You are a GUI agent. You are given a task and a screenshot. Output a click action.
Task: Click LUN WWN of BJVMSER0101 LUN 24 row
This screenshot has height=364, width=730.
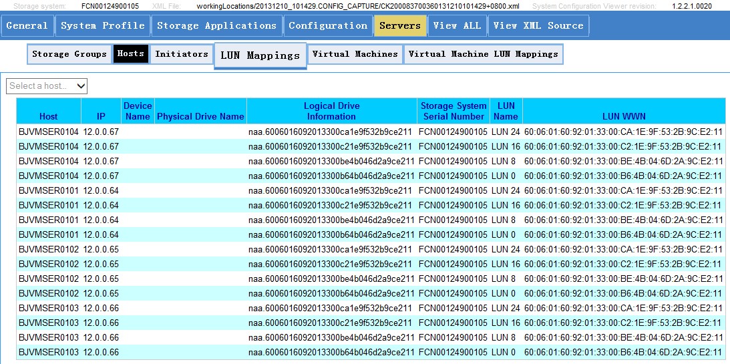coord(624,191)
